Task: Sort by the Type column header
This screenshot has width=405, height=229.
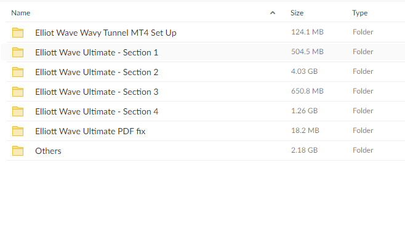Action: click(x=360, y=13)
